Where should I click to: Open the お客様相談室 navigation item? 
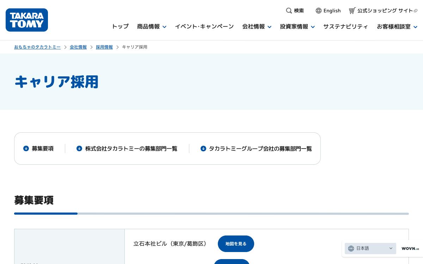point(394,26)
